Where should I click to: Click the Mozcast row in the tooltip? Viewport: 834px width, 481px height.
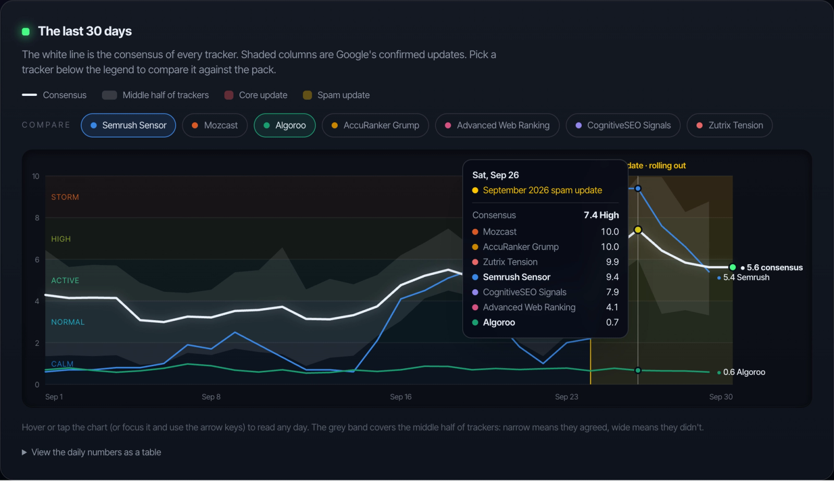[x=545, y=231]
